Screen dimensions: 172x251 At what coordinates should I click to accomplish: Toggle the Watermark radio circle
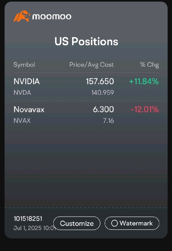tap(114, 223)
